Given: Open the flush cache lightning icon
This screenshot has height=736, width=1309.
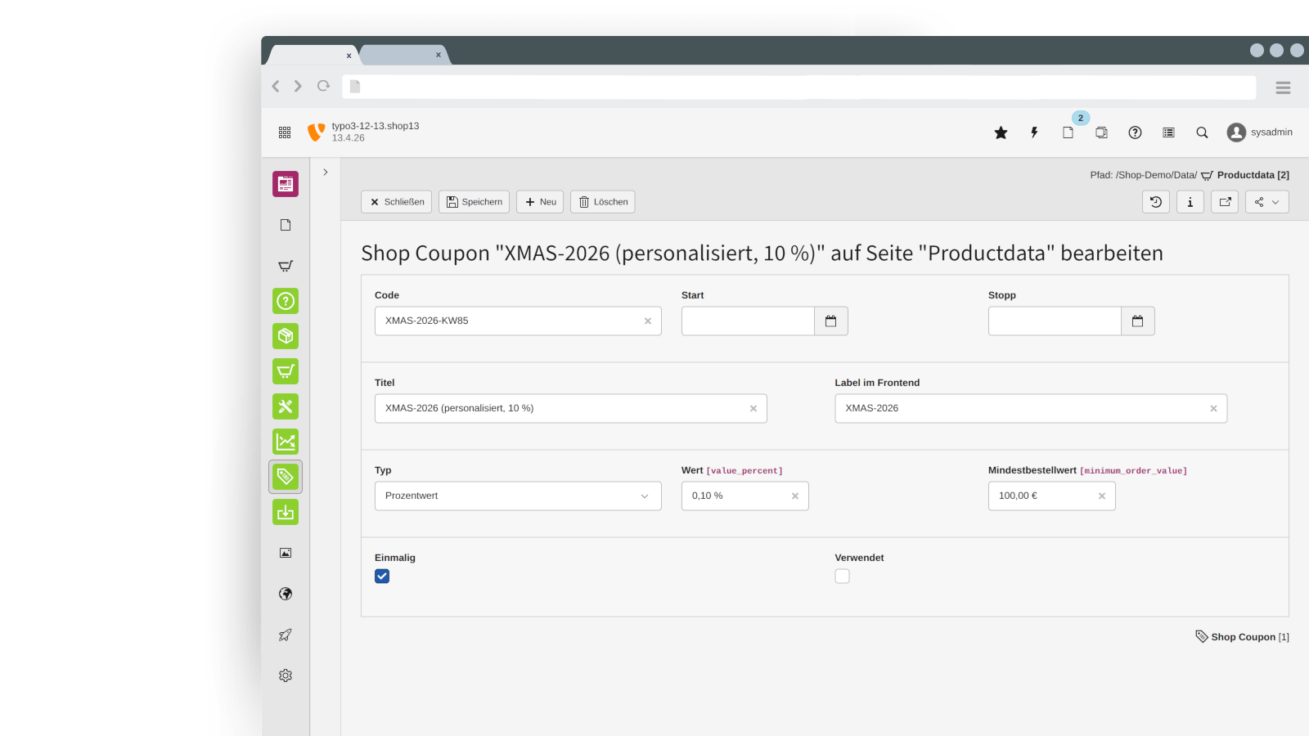Looking at the screenshot, I should point(1034,132).
